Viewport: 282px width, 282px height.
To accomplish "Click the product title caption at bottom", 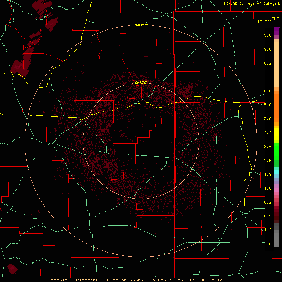I will [141, 280].
